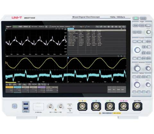Toggle last channel button at panel bottom
This screenshot has width=154, height=134.
pyautogui.click(x=149, y=92)
